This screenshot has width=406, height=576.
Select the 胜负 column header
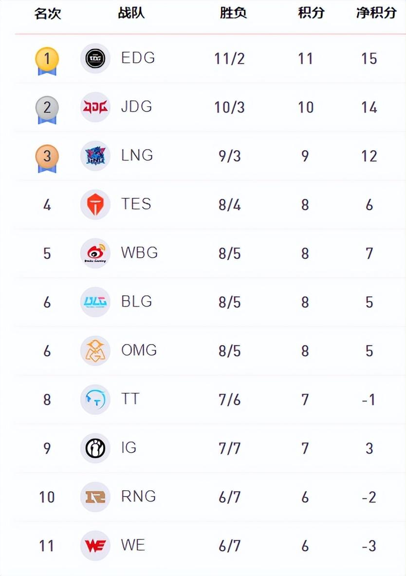[234, 13]
